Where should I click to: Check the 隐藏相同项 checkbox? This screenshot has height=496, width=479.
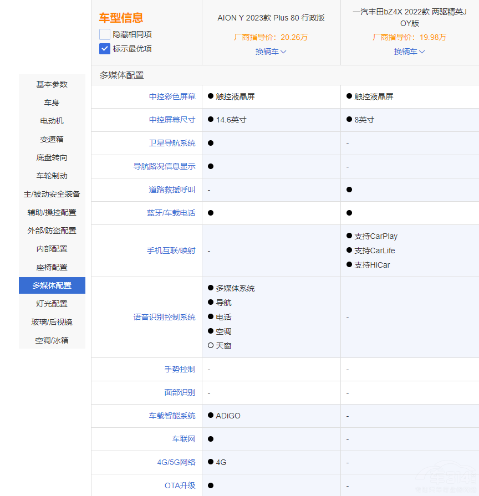(105, 34)
